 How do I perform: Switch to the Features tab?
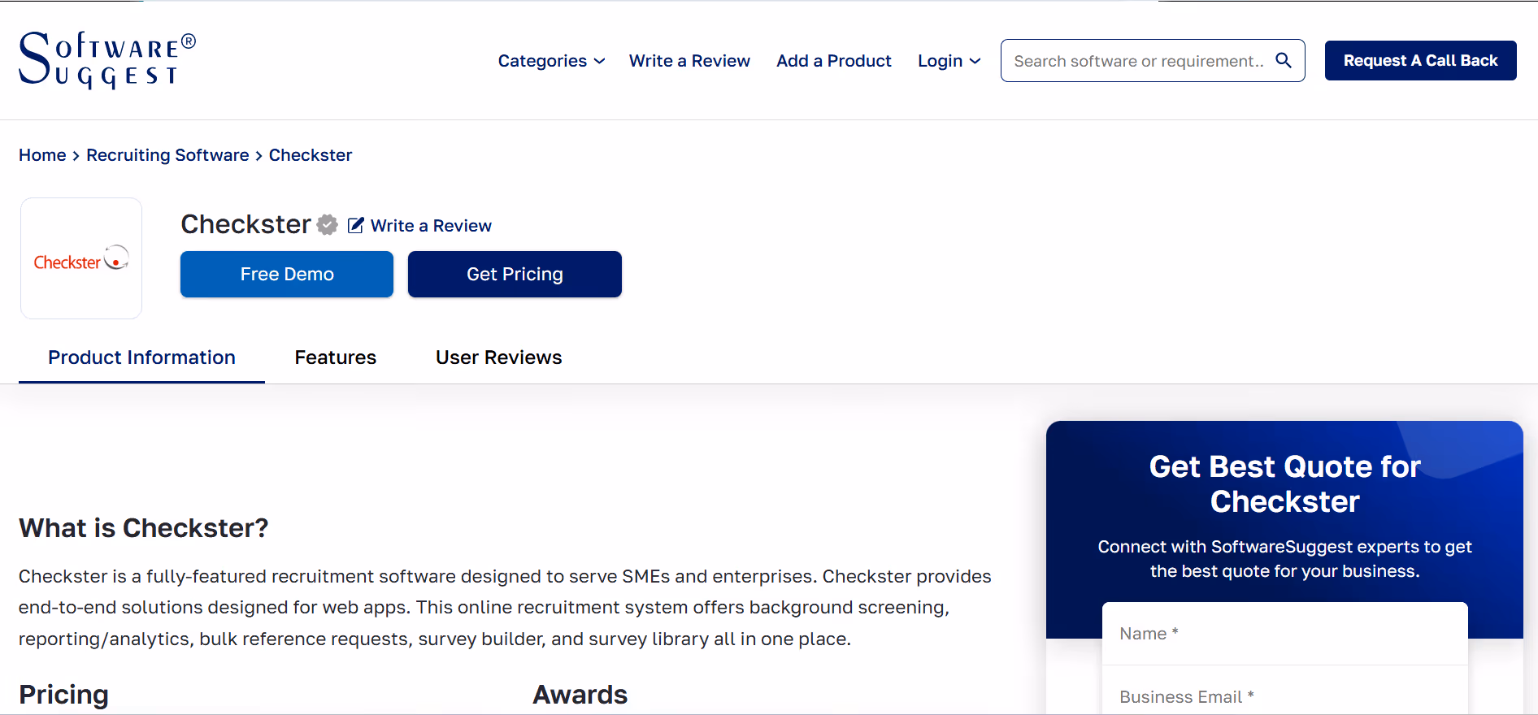[x=335, y=357]
